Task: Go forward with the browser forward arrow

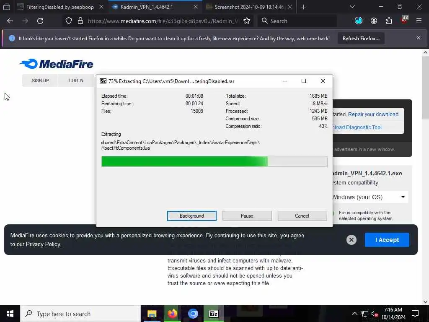Action: [x=25, y=21]
